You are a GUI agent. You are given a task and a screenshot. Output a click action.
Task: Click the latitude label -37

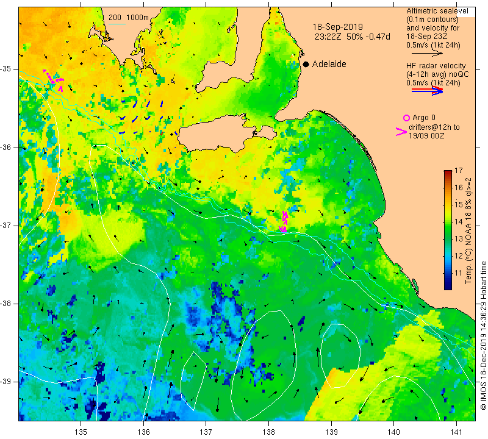tap(7, 225)
